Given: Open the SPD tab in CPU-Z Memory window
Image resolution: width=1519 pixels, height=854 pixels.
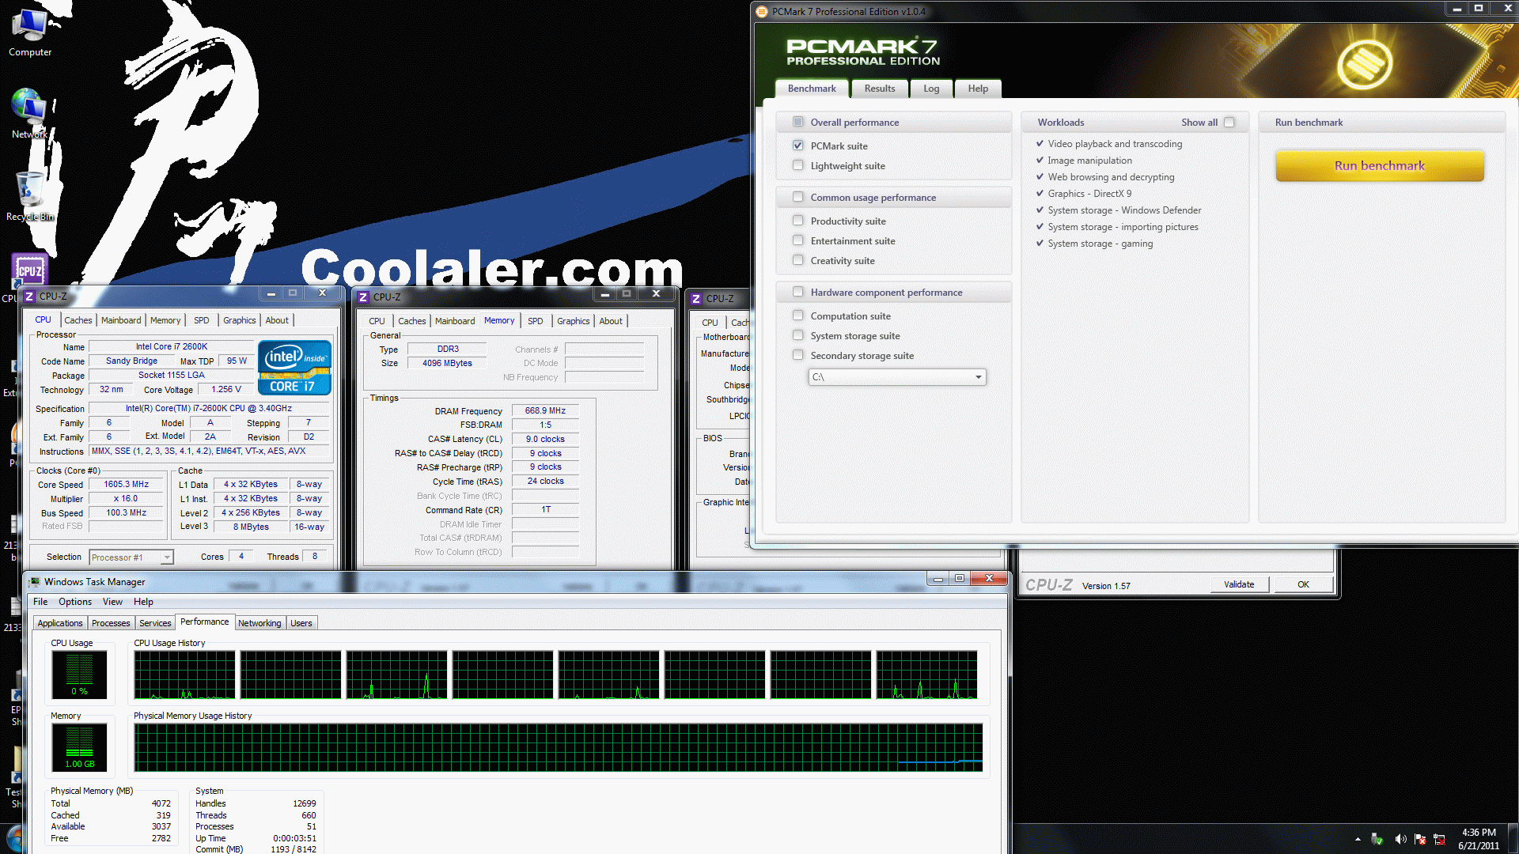Looking at the screenshot, I should point(536,321).
